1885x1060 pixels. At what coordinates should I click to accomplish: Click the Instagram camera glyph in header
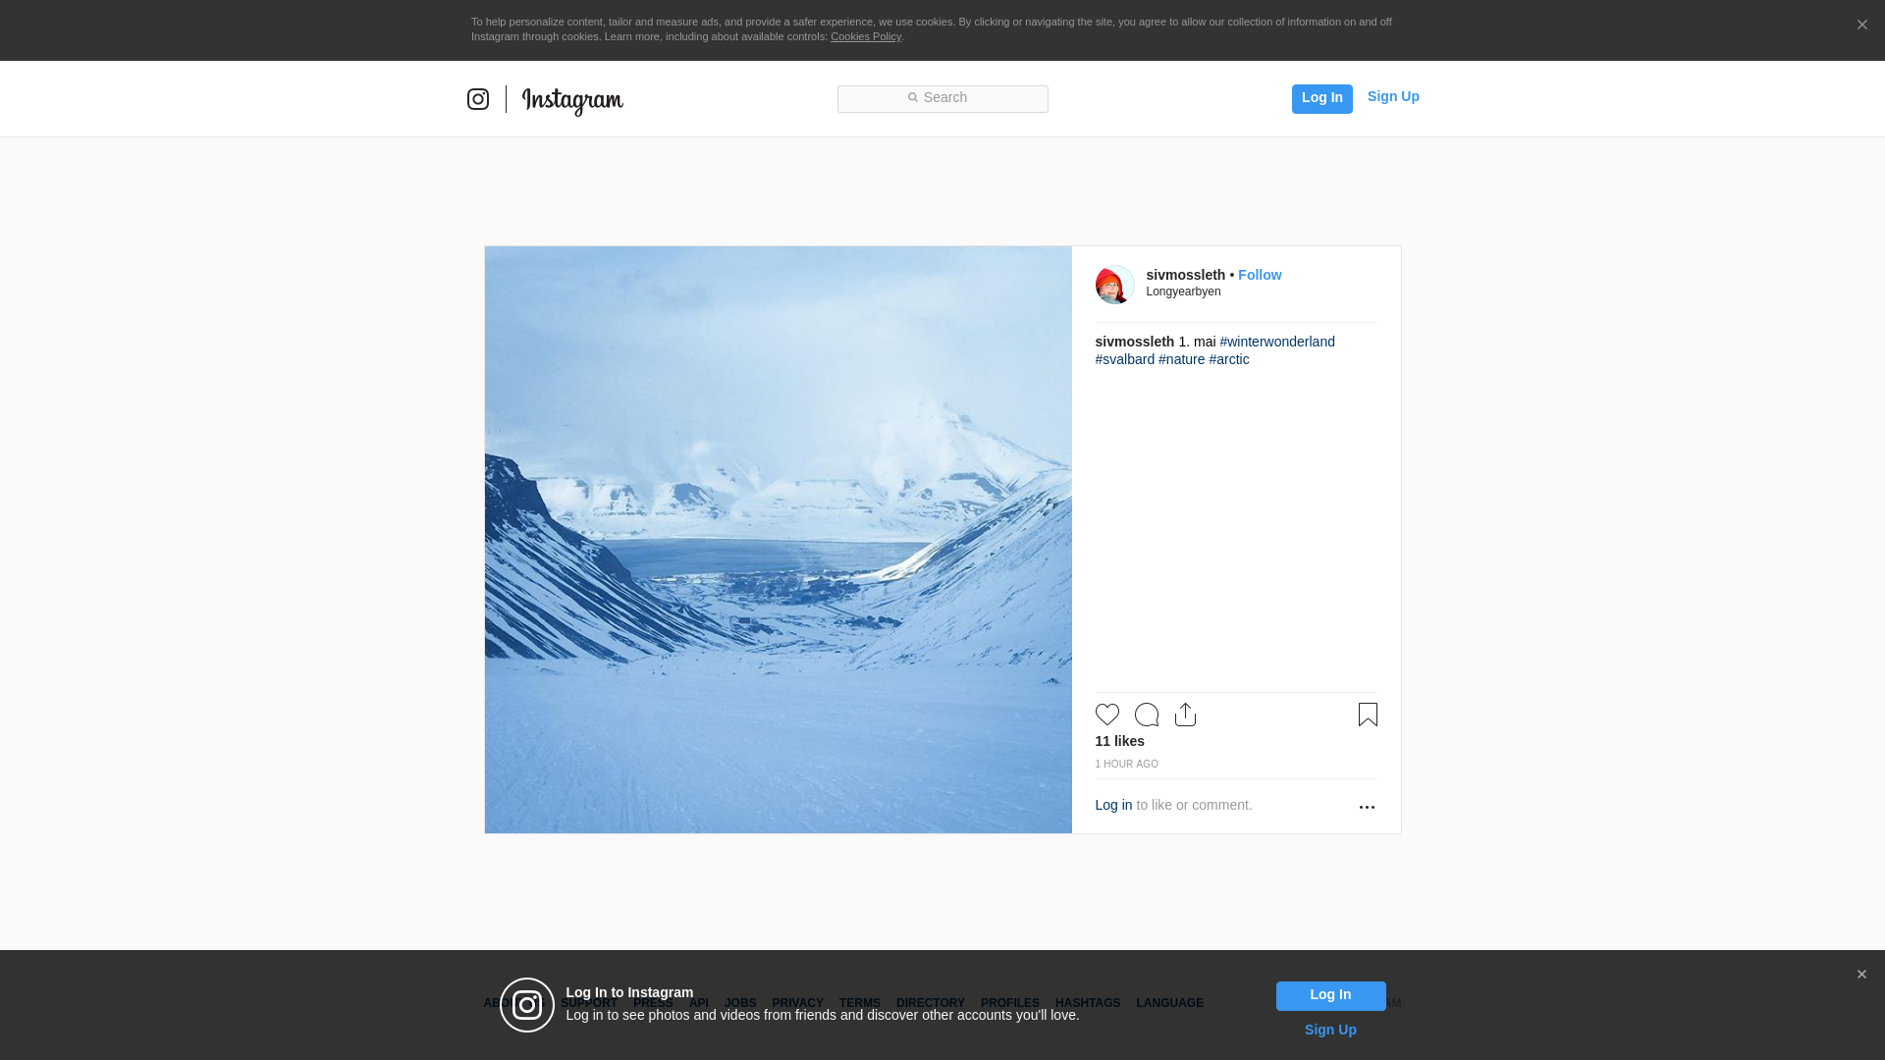tap(478, 99)
